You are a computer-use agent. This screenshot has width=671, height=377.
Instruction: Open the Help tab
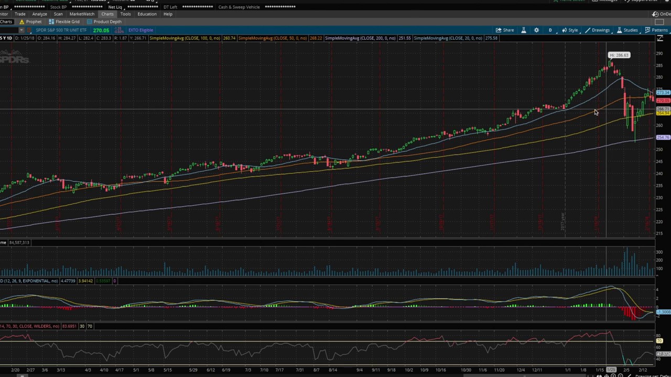click(168, 14)
